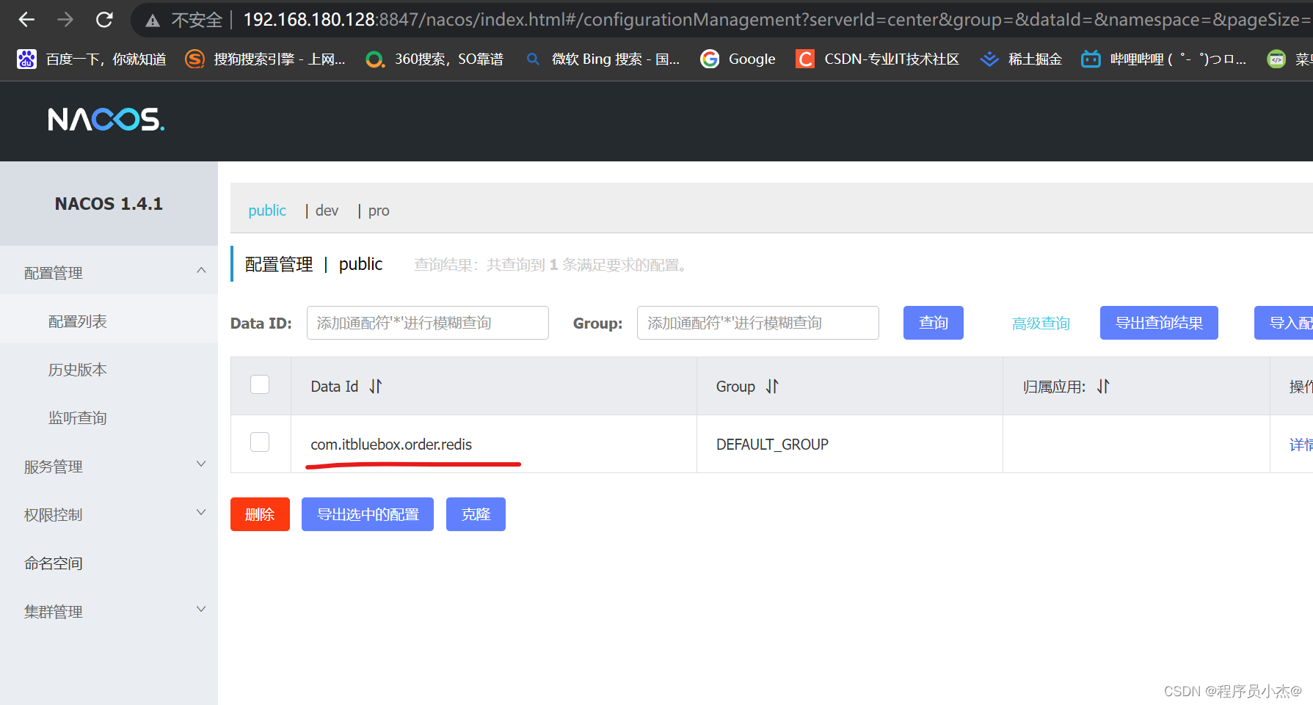Click the browser address bar URL
The image size is (1313, 705).
[776, 20]
